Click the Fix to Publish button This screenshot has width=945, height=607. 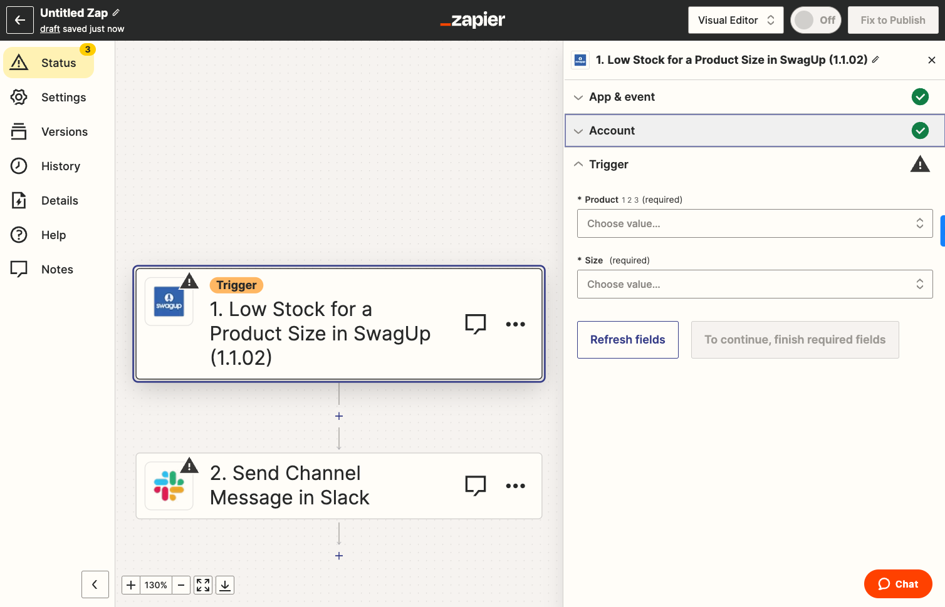point(893,20)
